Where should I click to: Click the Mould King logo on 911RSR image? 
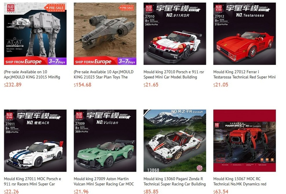coord(149,9)
